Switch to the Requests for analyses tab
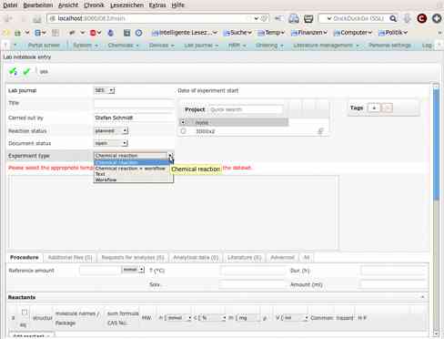The width and height of the screenshot is (444, 339). click(x=133, y=258)
